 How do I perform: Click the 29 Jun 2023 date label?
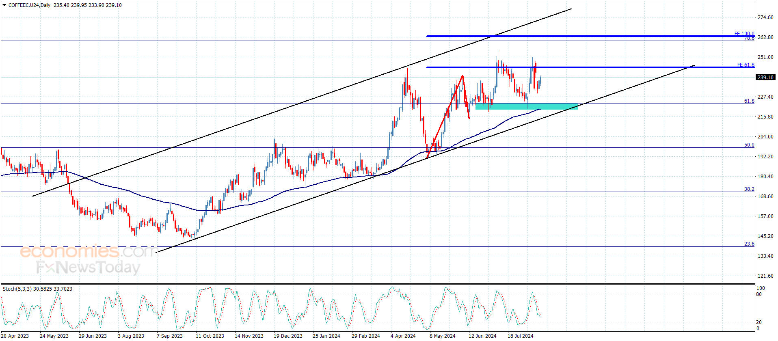coord(93,336)
